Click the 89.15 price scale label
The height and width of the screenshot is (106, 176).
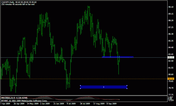171,14
